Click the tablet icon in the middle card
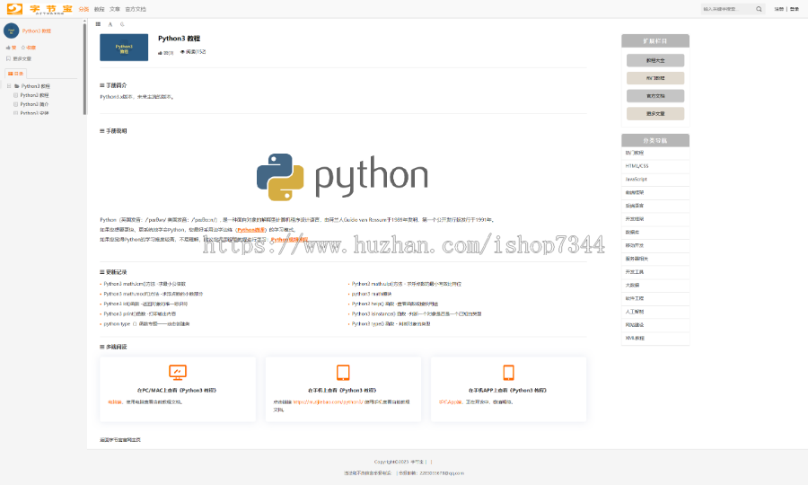808x485 pixels. click(343, 372)
